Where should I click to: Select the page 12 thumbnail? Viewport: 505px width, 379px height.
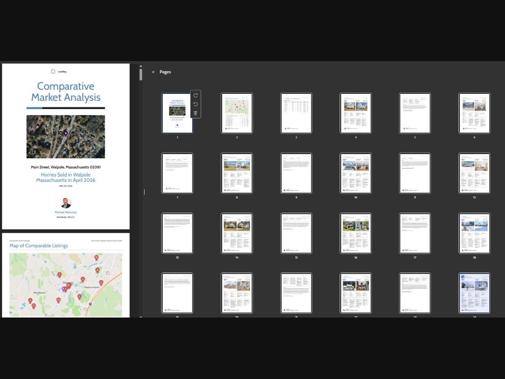coord(474,173)
